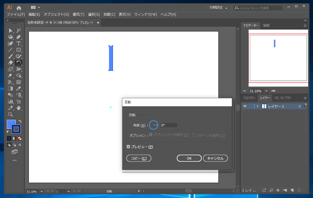The image size is (313, 198).
Task: Select the Type tool
Action: tap(19, 43)
